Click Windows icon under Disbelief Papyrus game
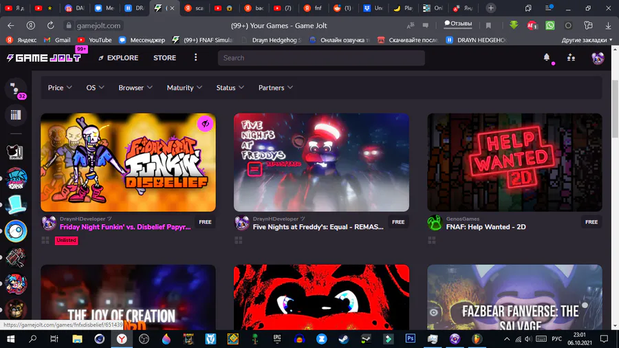Image resolution: width=619 pixels, height=348 pixels. 45,240
